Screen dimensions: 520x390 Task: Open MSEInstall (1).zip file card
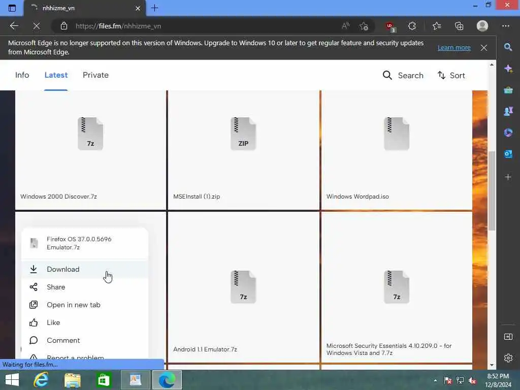[x=244, y=150]
